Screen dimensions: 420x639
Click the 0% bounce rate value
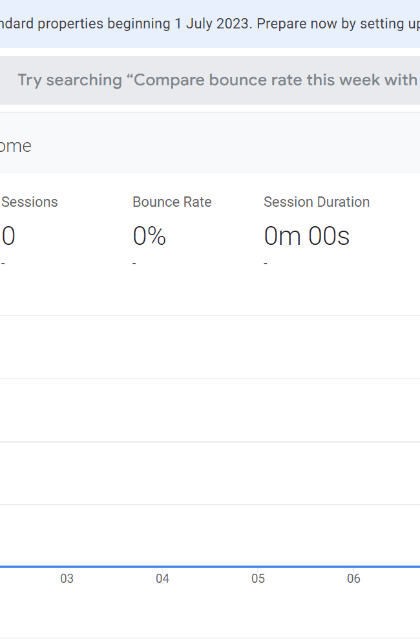click(x=149, y=236)
